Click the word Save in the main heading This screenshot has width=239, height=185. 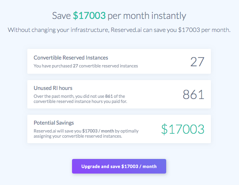pos(61,16)
